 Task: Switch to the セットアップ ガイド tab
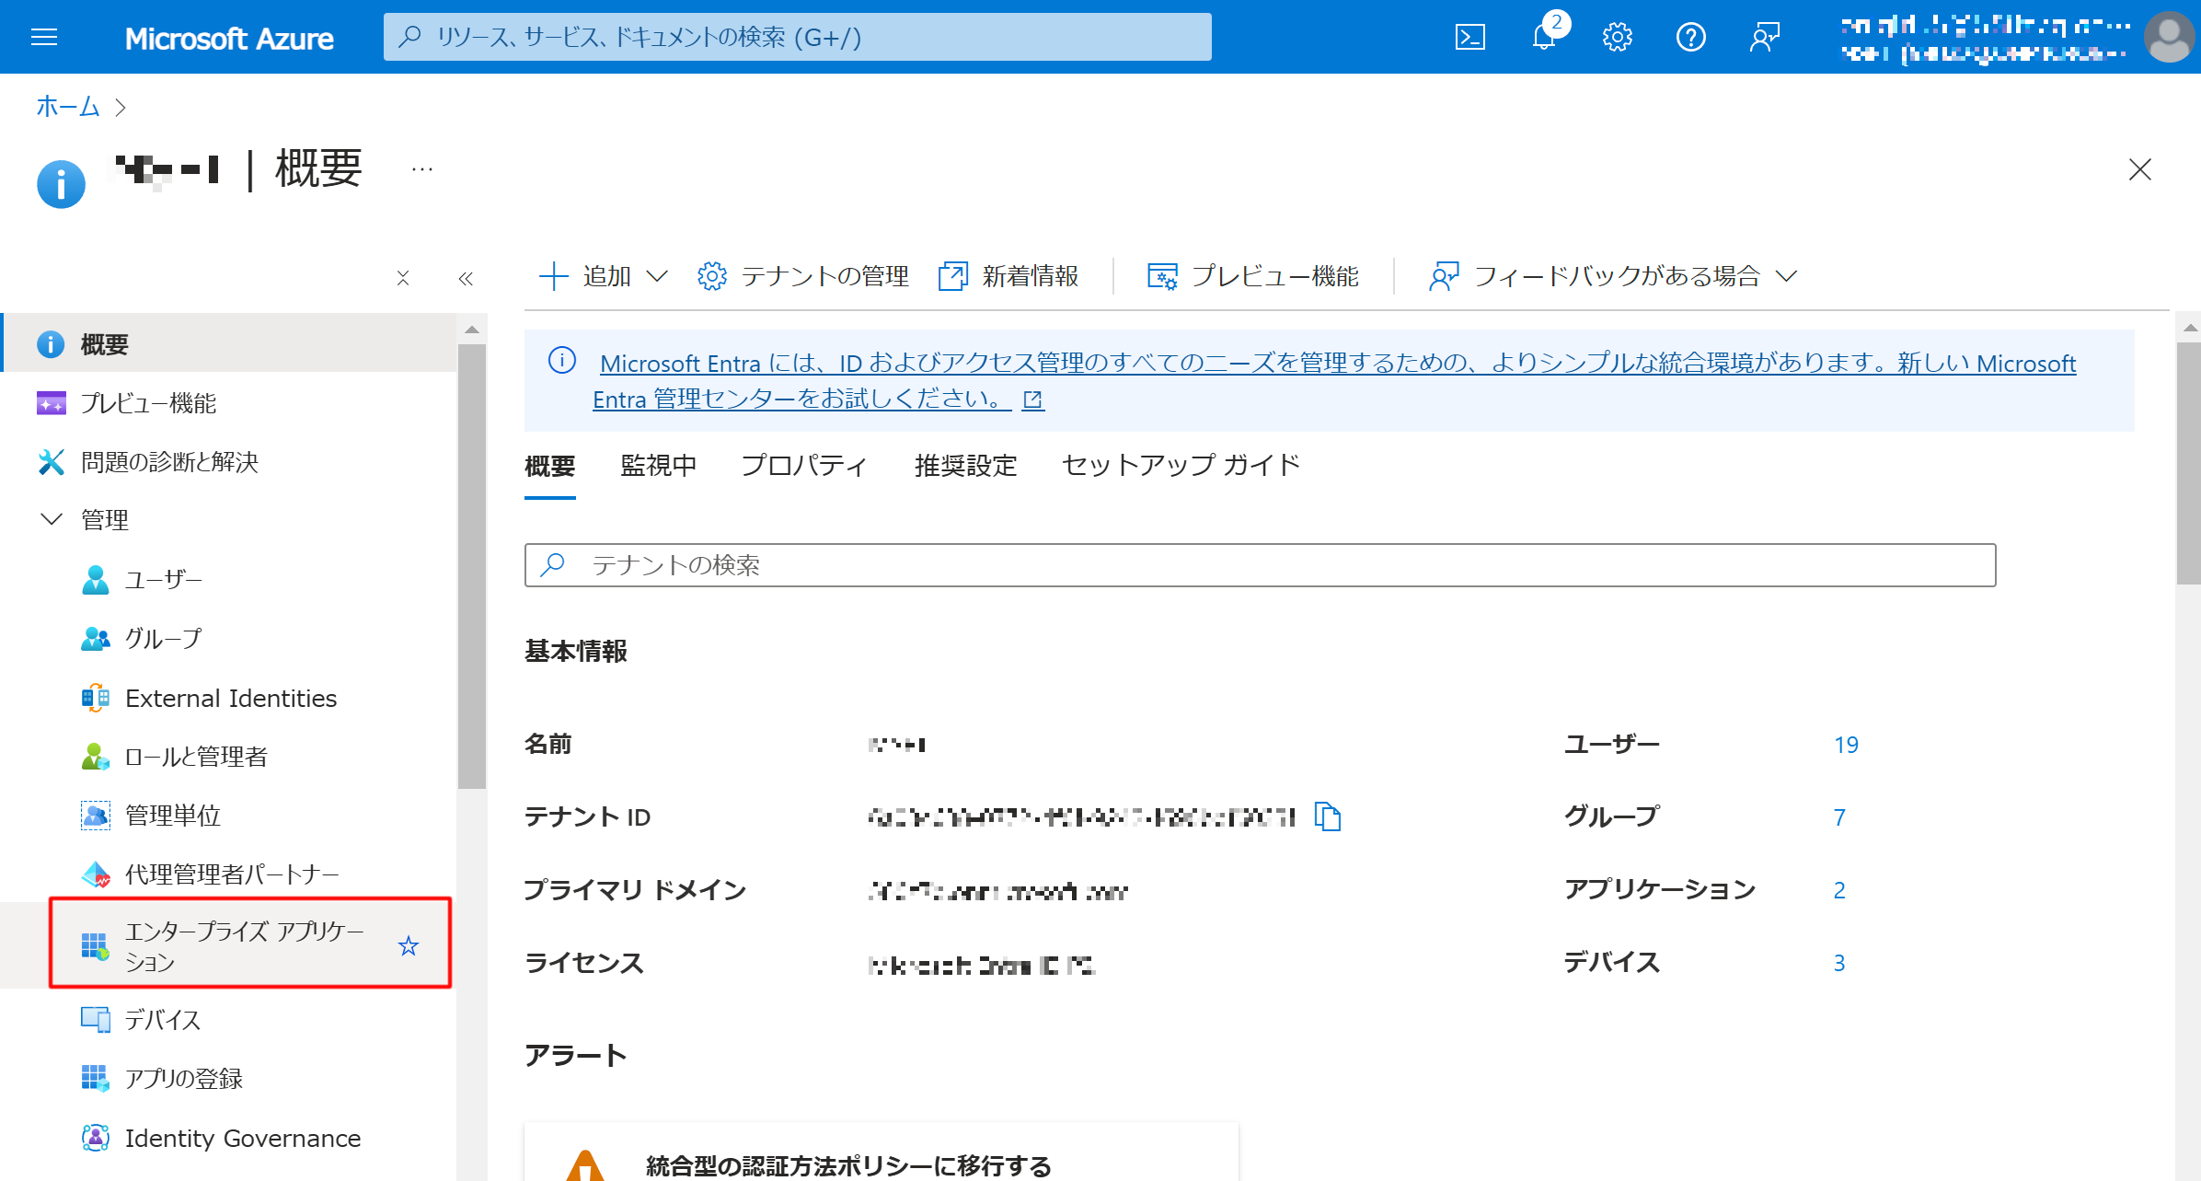[x=1181, y=466]
